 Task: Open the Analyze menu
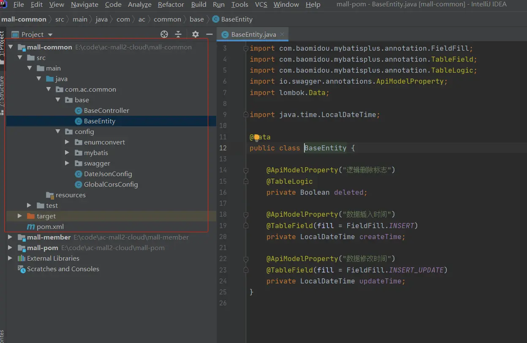click(140, 5)
